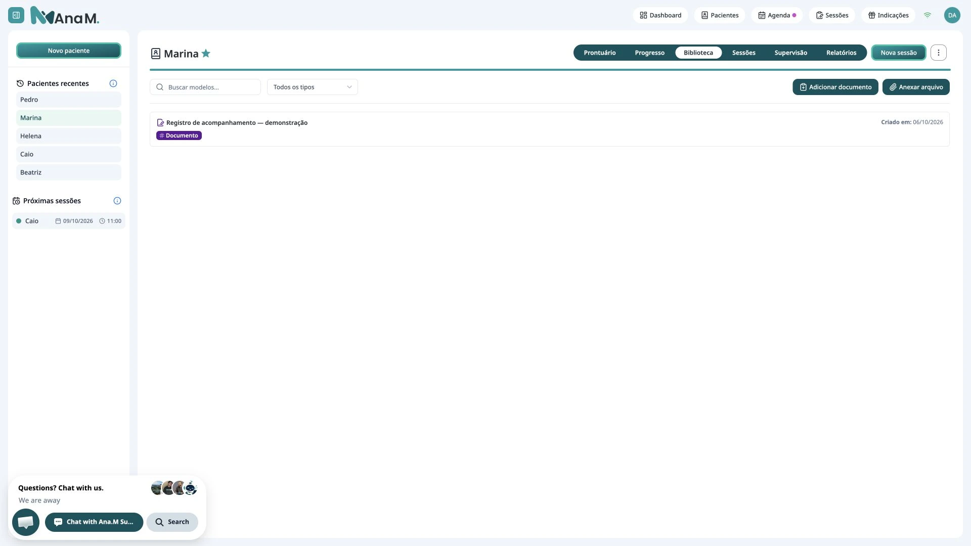View the Relatórios tab
Image resolution: width=971 pixels, height=546 pixels.
coord(842,53)
